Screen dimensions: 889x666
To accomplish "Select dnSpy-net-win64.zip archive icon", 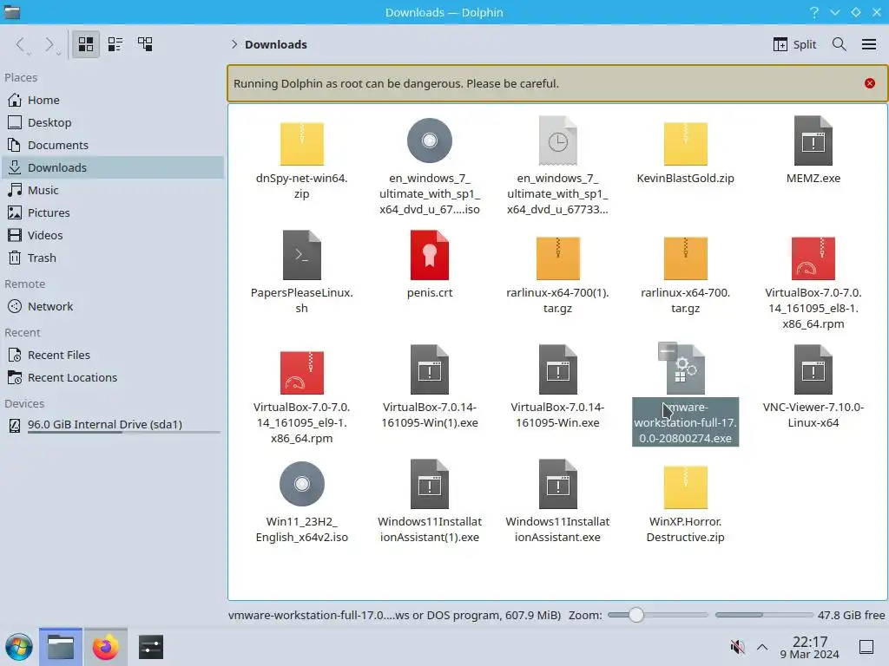I will (x=301, y=143).
